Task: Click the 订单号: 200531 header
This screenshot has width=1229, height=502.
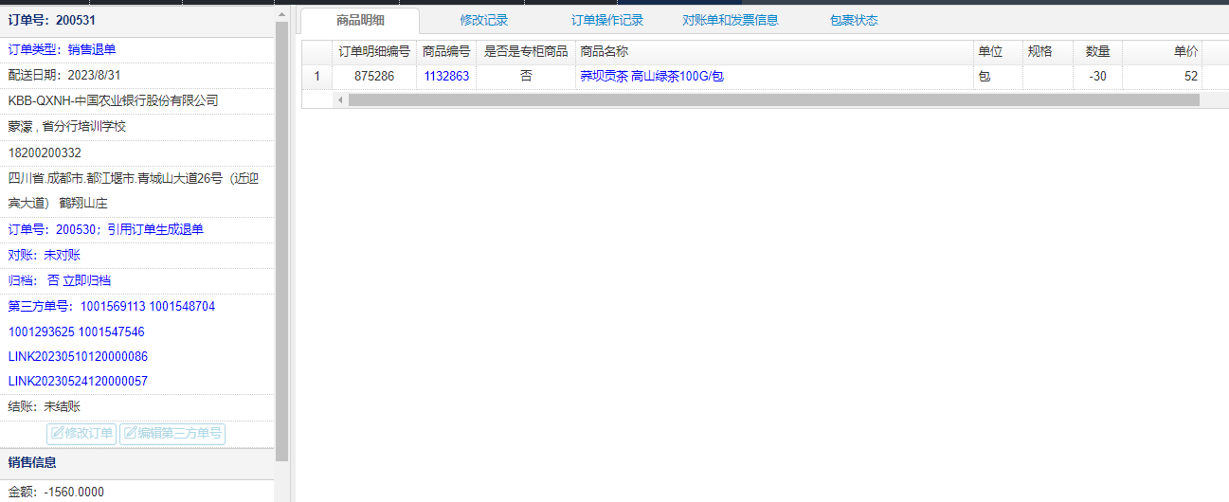Action: 137,20
